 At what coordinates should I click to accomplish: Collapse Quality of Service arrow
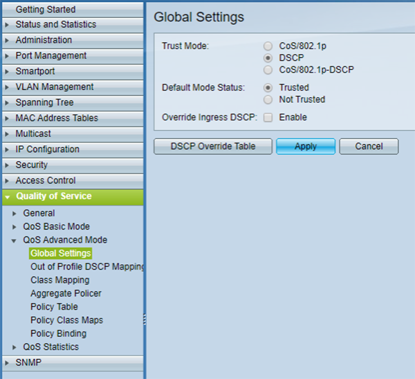pos(8,197)
